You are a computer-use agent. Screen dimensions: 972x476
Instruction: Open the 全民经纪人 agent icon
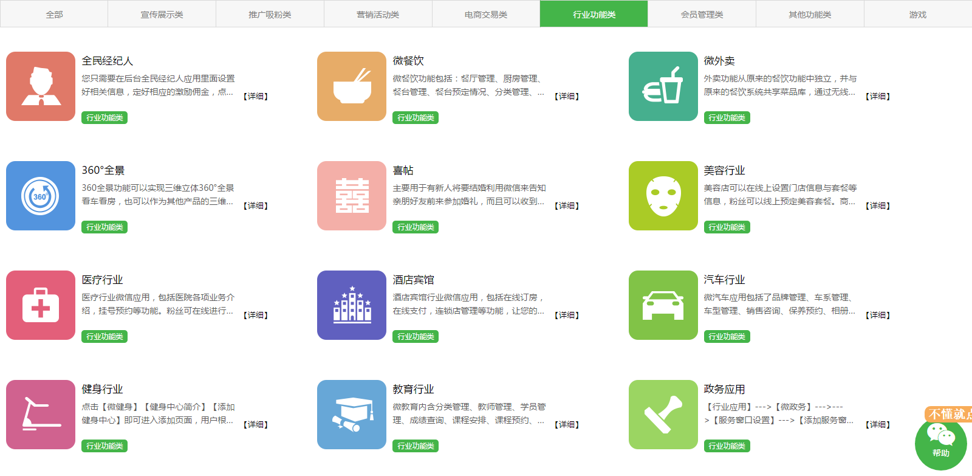(41, 86)
